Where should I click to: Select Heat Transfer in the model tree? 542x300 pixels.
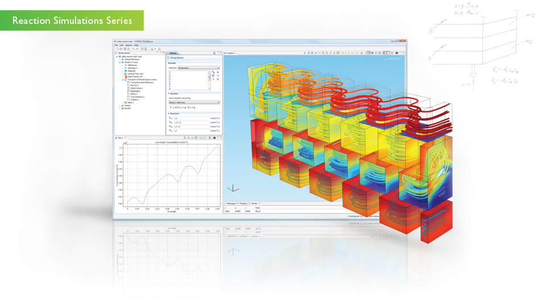134,77
